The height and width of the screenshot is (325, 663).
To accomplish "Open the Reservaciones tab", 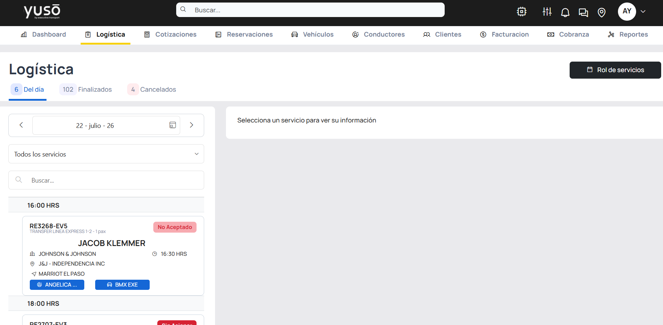I will 244,34.
